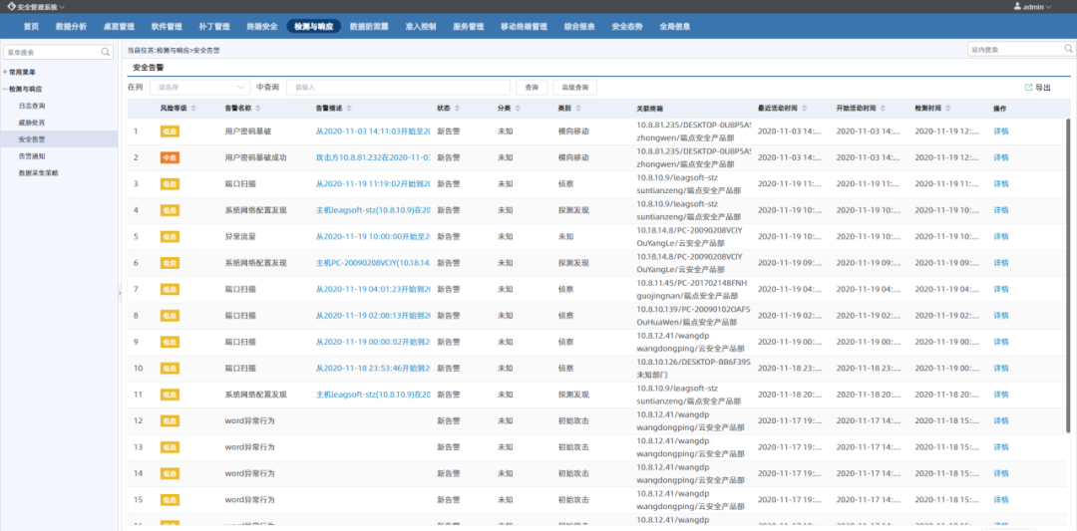
Task: Click the admin user icon
Action: tap(1017, 6)
